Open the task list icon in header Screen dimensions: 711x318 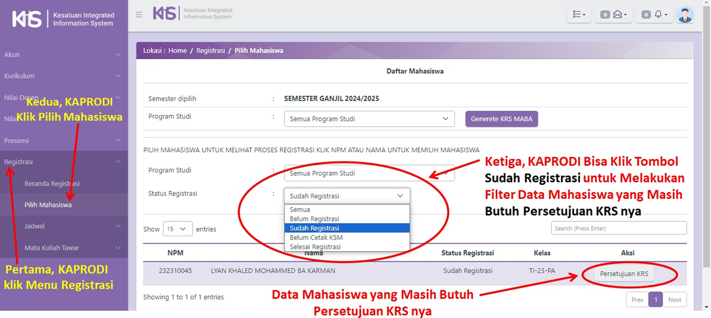point(579,15)
